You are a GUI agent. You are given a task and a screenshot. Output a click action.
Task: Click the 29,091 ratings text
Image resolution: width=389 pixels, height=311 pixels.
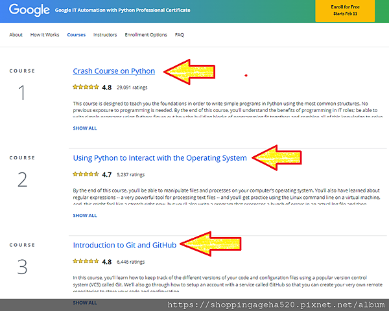point(132,87)
